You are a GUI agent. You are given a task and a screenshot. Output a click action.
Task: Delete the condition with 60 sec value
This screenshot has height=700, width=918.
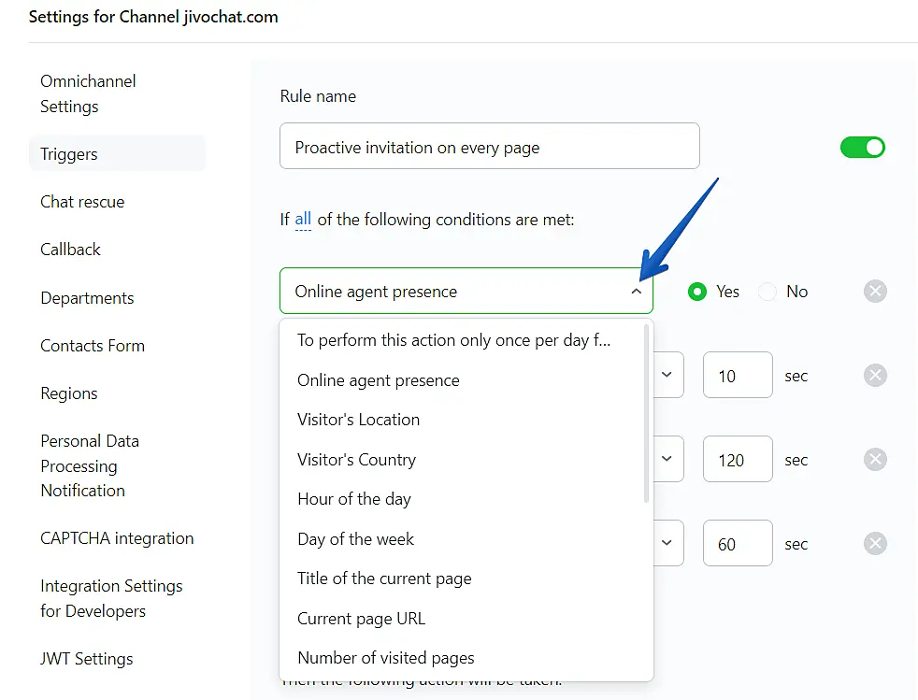874,544
